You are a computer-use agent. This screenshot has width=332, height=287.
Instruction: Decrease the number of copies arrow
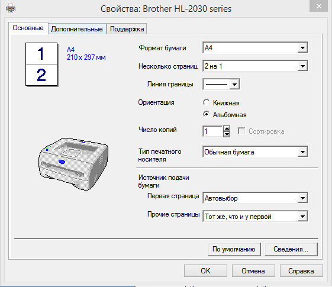[x=227, y=134]
